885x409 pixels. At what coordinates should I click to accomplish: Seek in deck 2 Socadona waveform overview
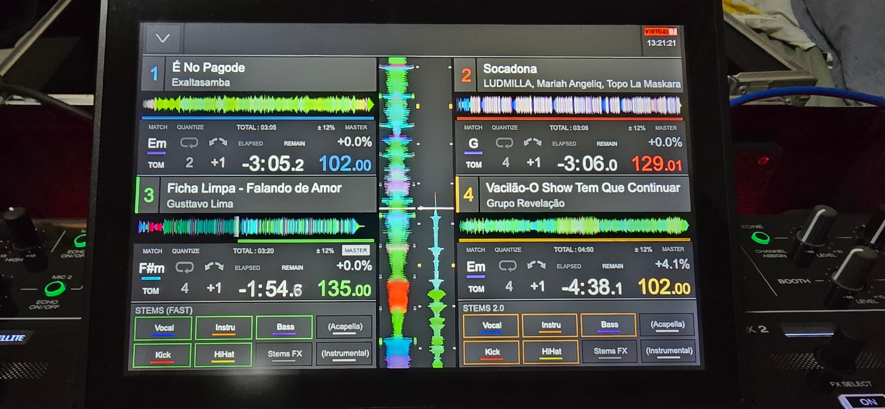pyautogui.click(x=569, y=105)
